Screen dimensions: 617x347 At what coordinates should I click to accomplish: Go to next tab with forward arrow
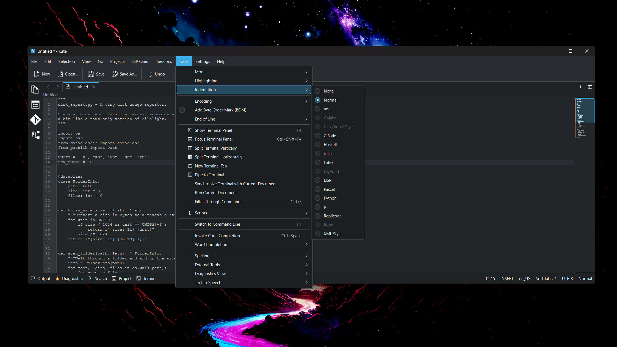tap(57, 87)
